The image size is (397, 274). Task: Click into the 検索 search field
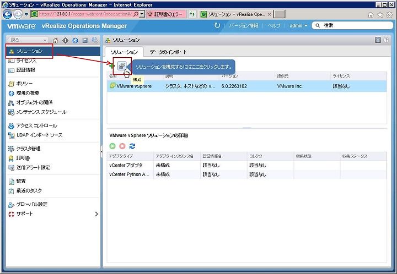click(x=352, y=25)
